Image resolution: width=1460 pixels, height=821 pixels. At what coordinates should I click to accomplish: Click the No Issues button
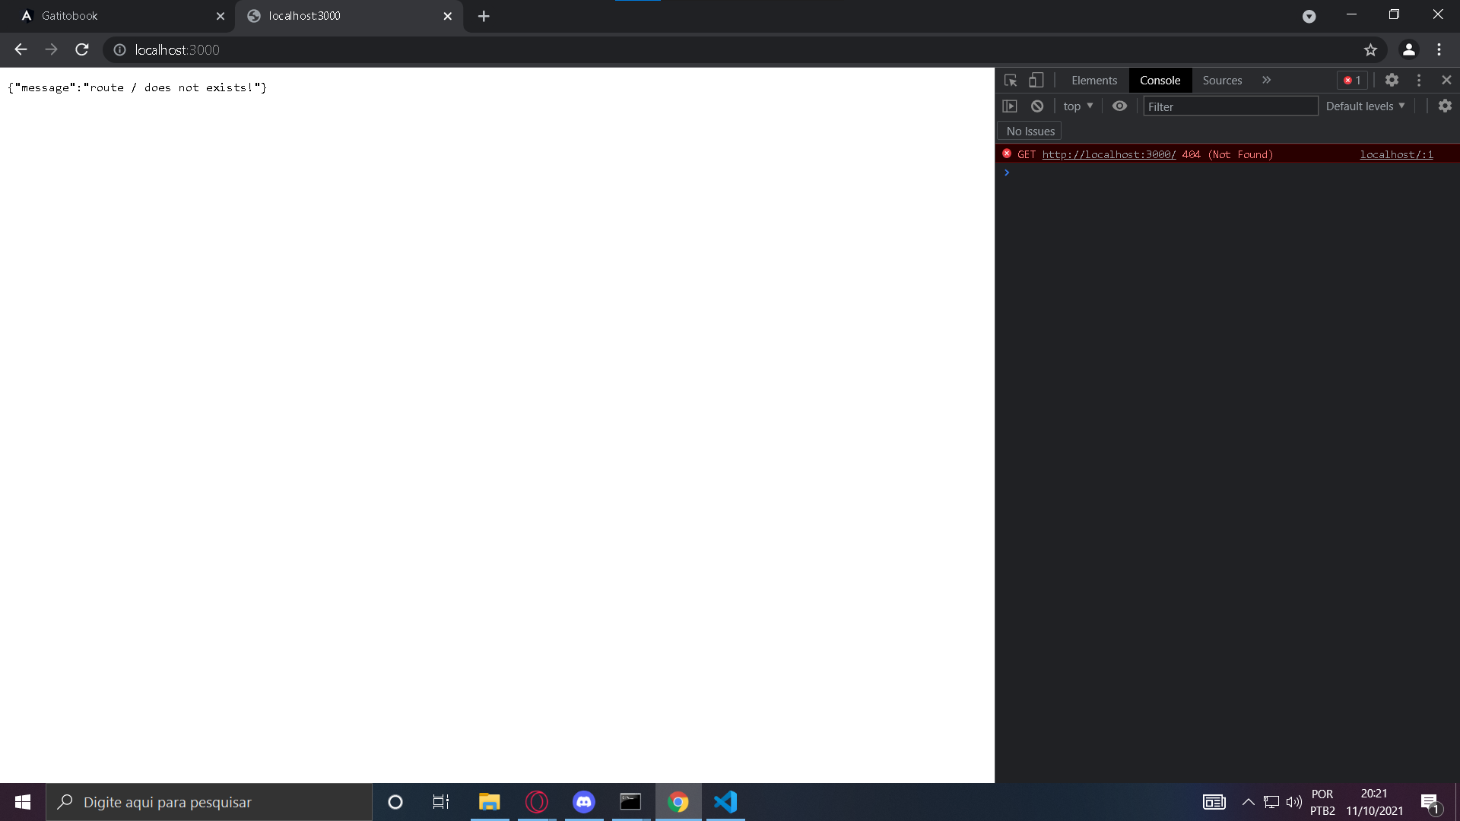click(x=1030, y=131)
